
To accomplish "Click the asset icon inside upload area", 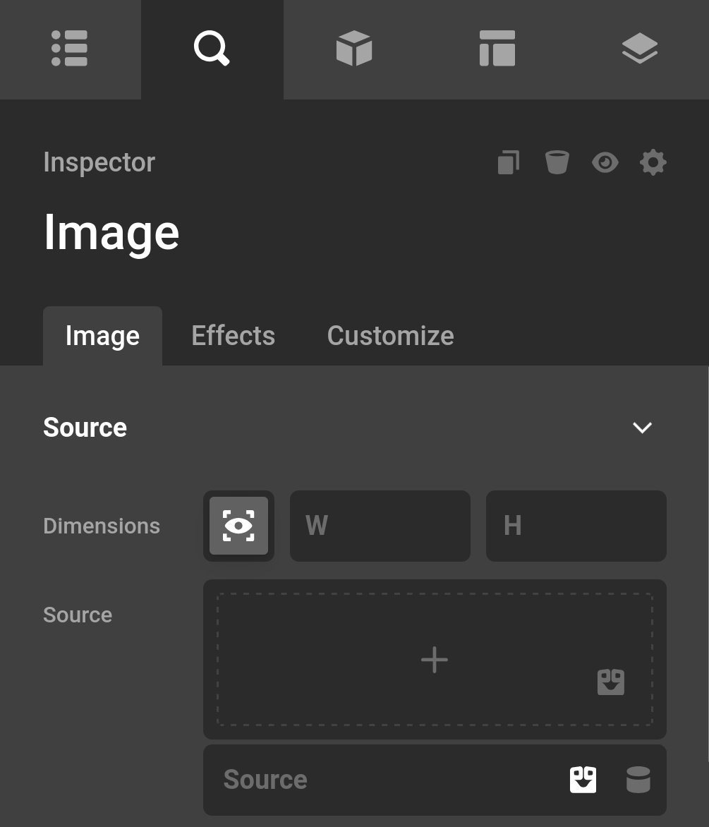I will 610,682.
